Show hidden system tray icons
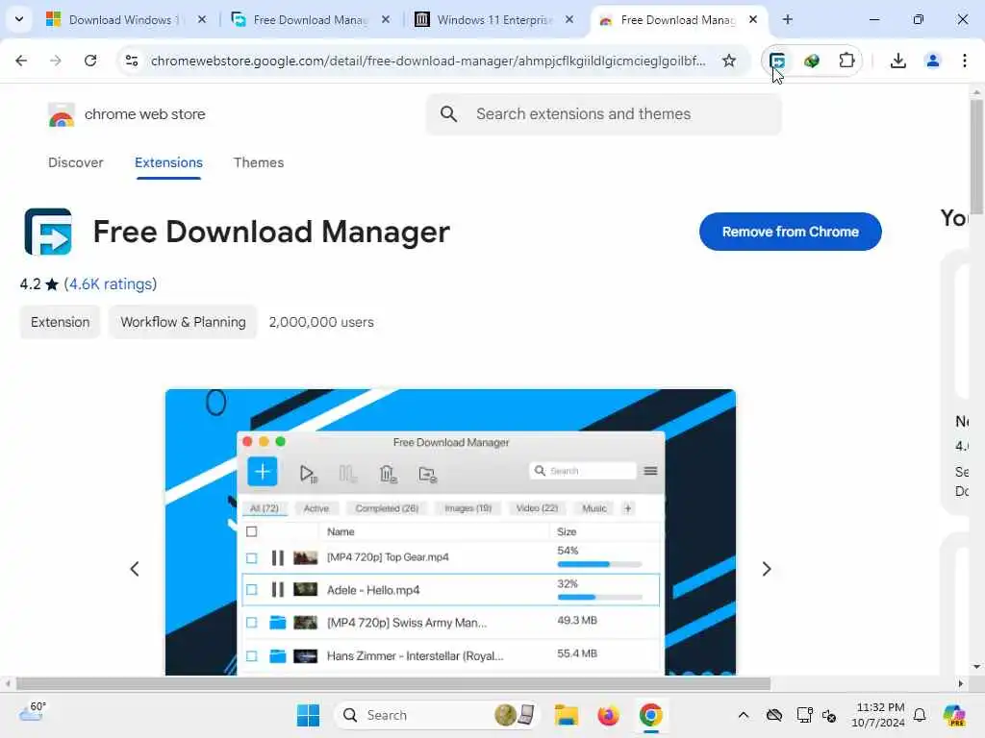985x738 pixels. click(x=744, y=715)
